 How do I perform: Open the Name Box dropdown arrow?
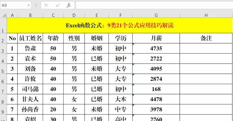tap(28, 5)
